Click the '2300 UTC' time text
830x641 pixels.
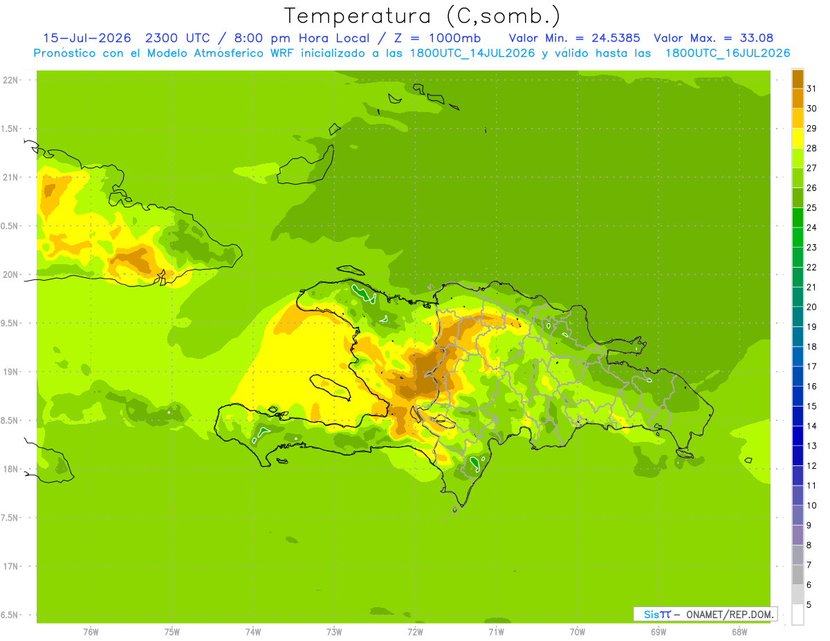(x=181, y=38)
